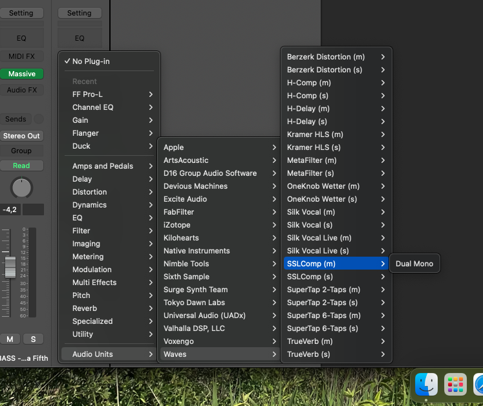The height and width of the screenshot is (406, 483).
Task: Click the Group slot
Action: coord(21,151)
